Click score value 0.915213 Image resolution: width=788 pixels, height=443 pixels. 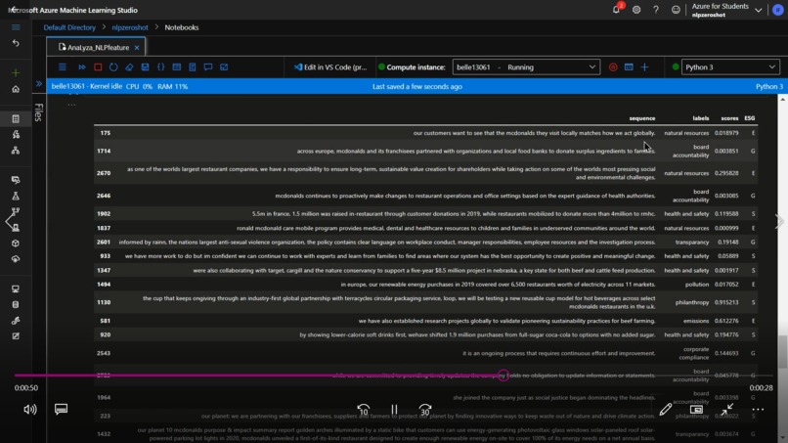[x=726, y=302]
